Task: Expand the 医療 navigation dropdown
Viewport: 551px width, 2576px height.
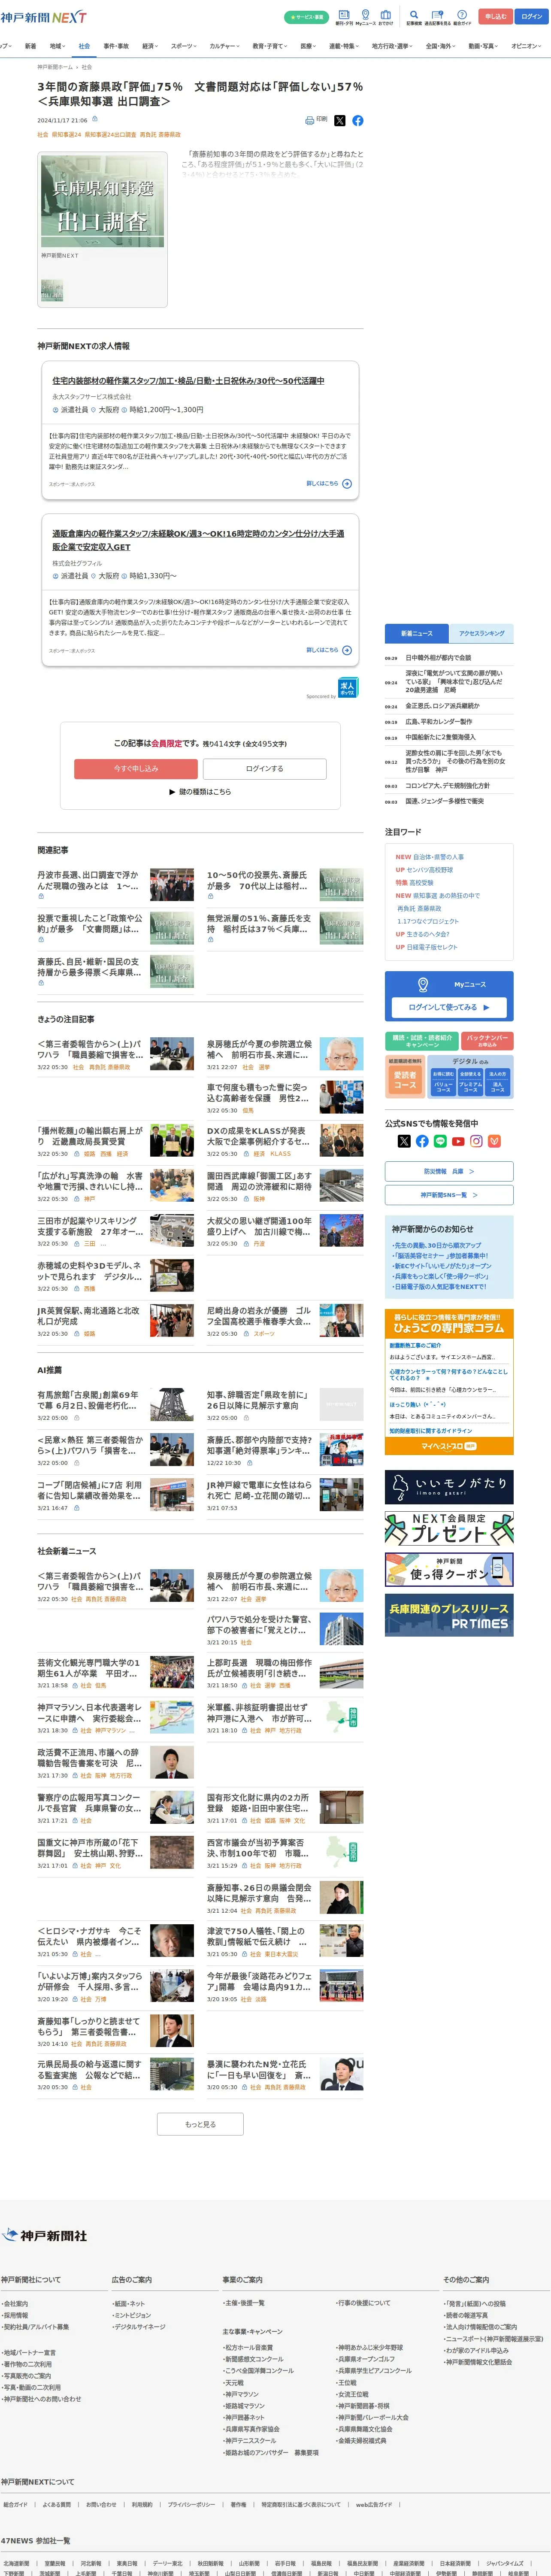Action: [308, 46]
